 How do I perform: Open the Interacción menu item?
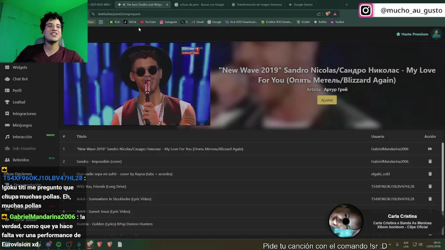point(22,137)
